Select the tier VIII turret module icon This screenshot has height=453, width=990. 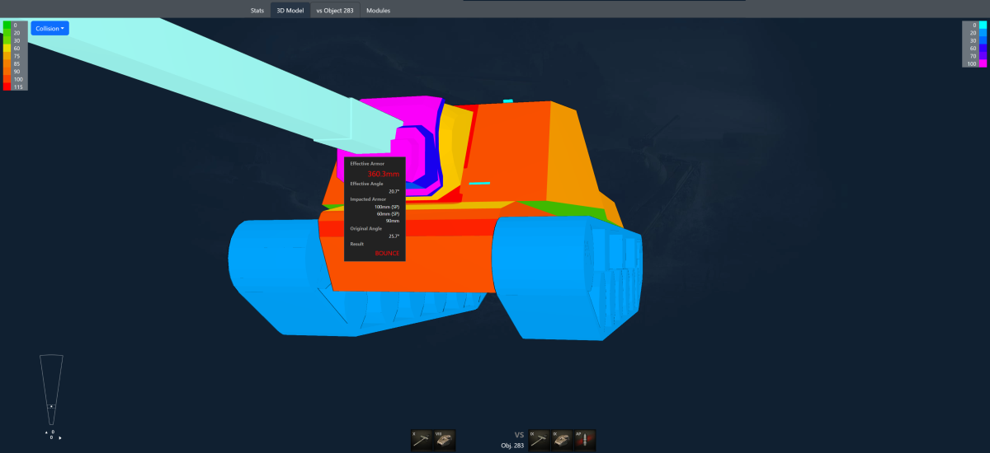pos(445,441)
